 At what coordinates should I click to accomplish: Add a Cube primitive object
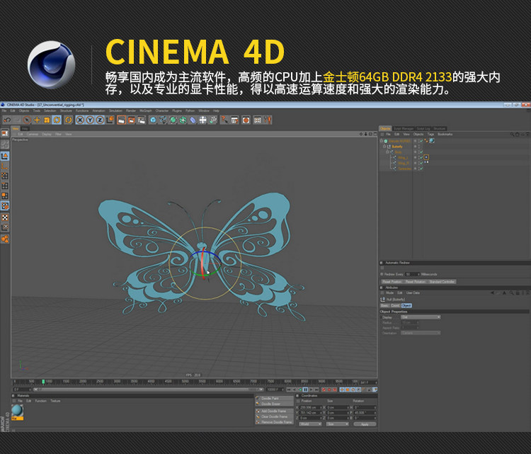(153, 120)
